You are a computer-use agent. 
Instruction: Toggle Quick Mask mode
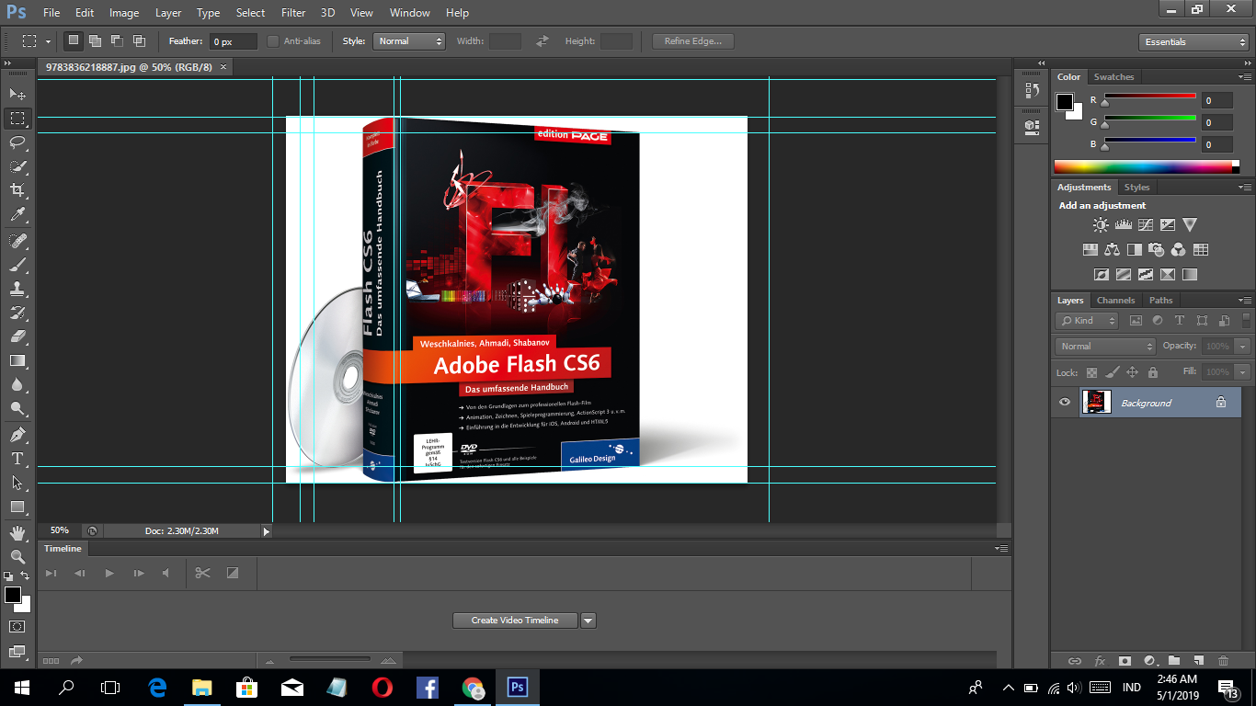click(17, 626)
